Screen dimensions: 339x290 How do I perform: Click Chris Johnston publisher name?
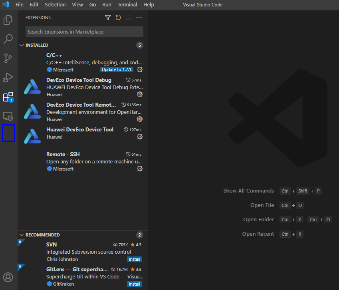point(62,259)
